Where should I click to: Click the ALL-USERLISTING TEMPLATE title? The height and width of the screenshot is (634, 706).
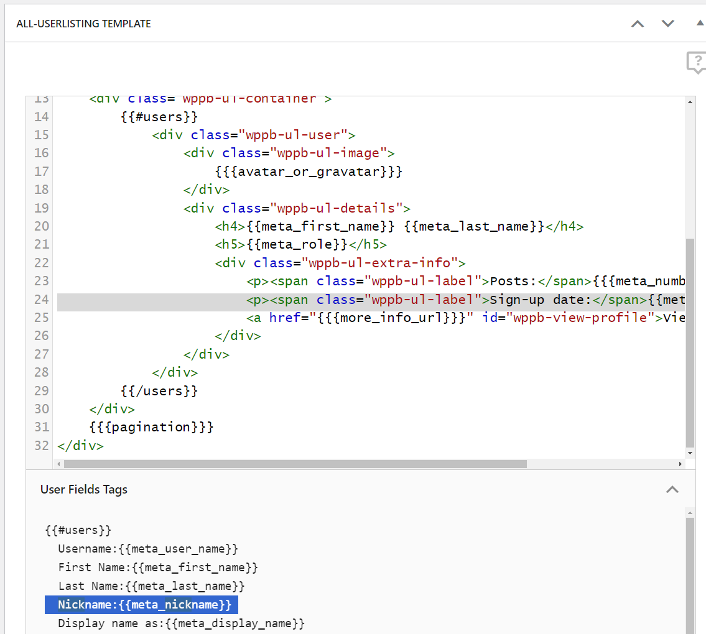[x=84, y=24]
